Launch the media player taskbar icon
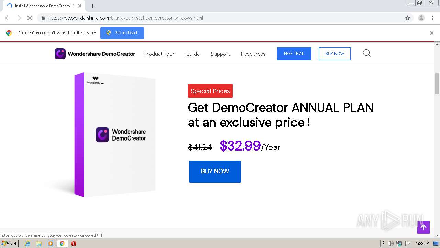Viewport: 440px width, 248px height. pos(51,244)
